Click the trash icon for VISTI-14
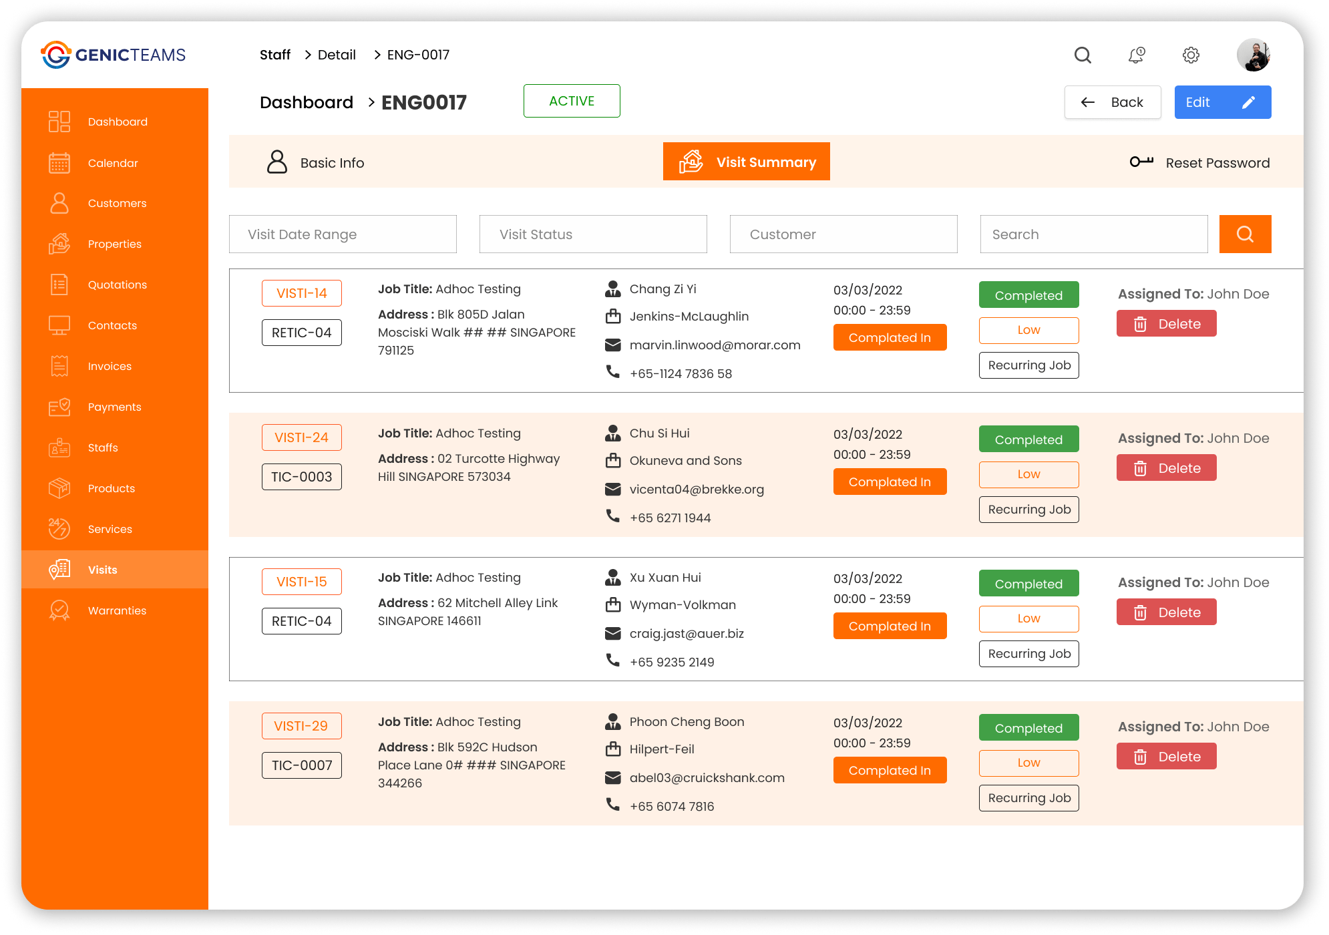 (1140, 325)
